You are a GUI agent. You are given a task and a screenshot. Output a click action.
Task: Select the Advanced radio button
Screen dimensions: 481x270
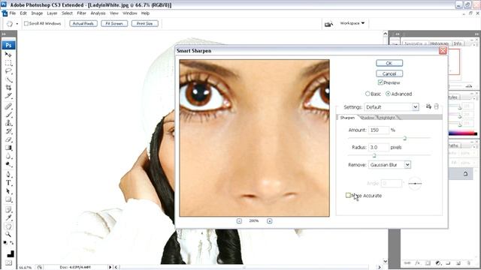coord(388,94)
